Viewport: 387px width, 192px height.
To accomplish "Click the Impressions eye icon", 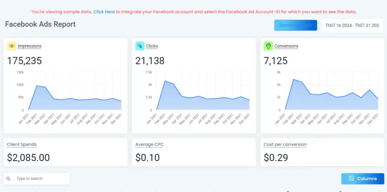I will coord(12,46).
